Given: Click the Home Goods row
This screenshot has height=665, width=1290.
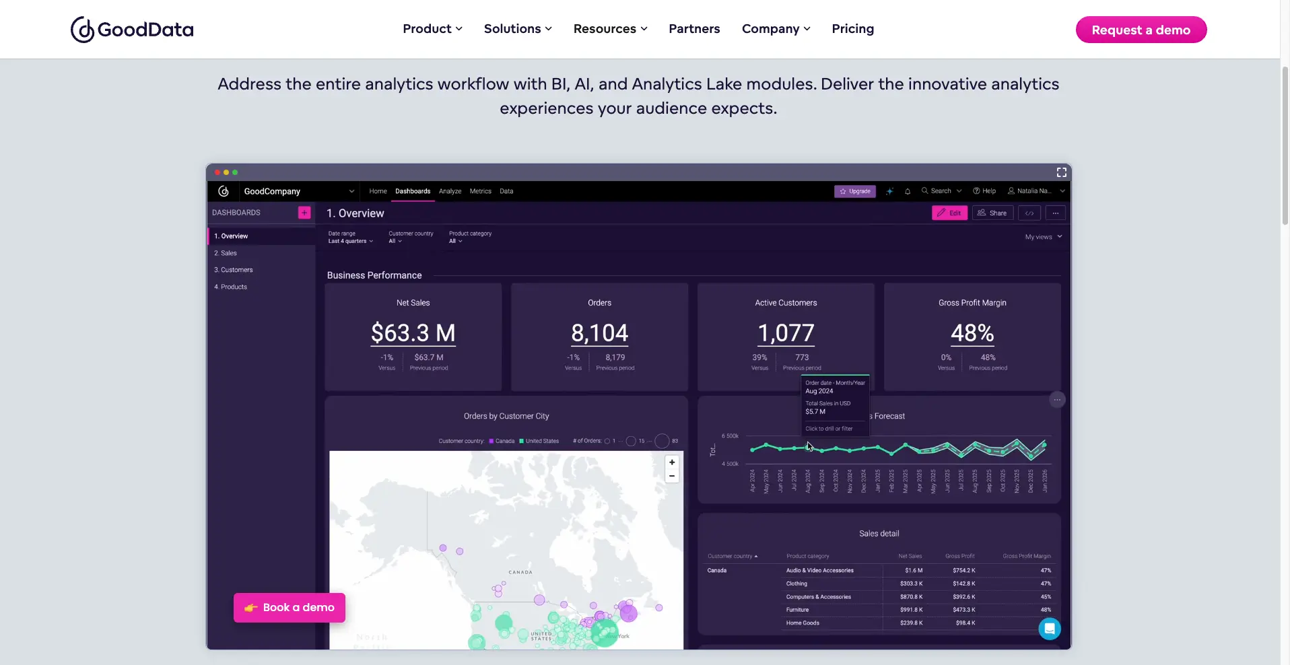Looking at the screenshot, I should [918, 623].
